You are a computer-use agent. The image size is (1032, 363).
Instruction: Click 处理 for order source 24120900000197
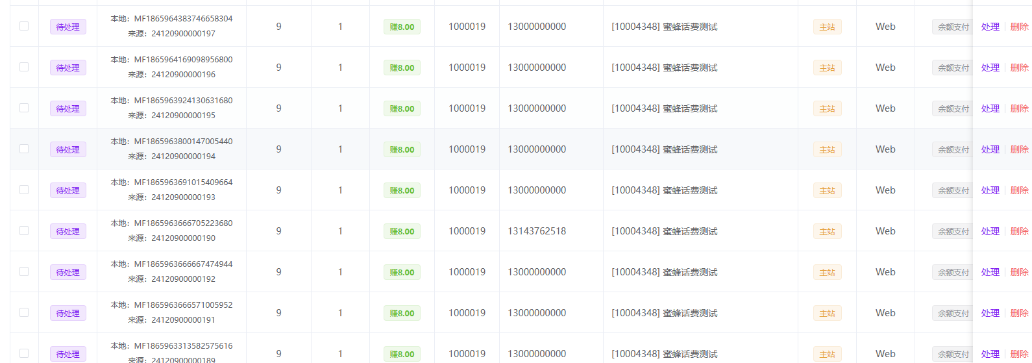[x=990, y=27]
